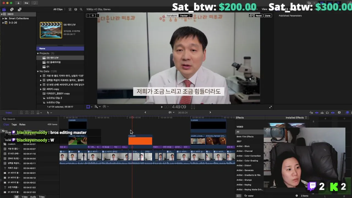Toggle the clip grouping list icon

[70, 9]
